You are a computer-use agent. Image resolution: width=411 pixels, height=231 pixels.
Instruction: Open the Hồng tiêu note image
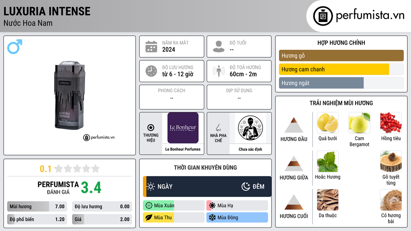tap(391, 123)
